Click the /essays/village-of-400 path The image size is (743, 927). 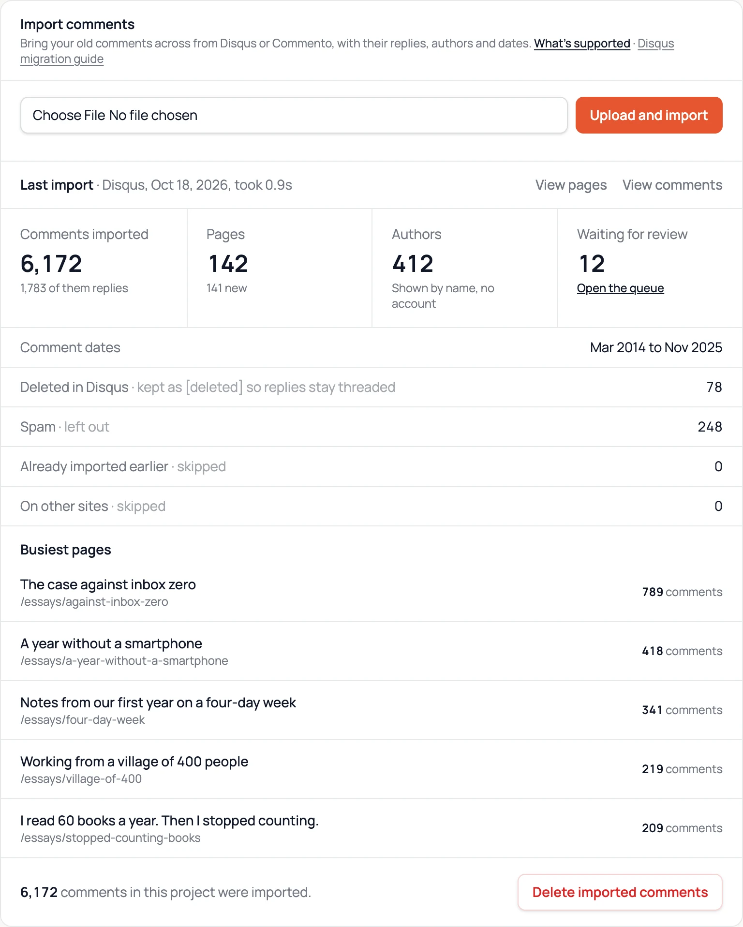(x=81, y=779)
